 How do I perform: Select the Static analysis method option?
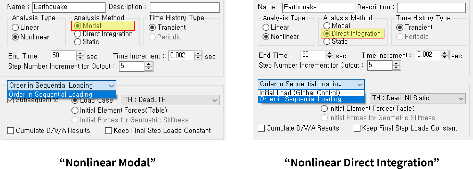(77, 41)
